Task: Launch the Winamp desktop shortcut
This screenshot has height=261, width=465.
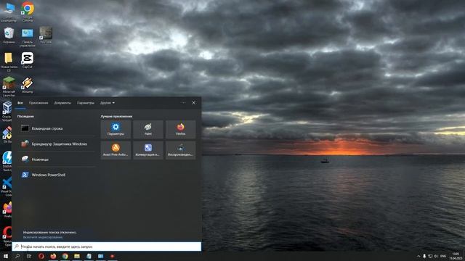Action: (28, 85)
